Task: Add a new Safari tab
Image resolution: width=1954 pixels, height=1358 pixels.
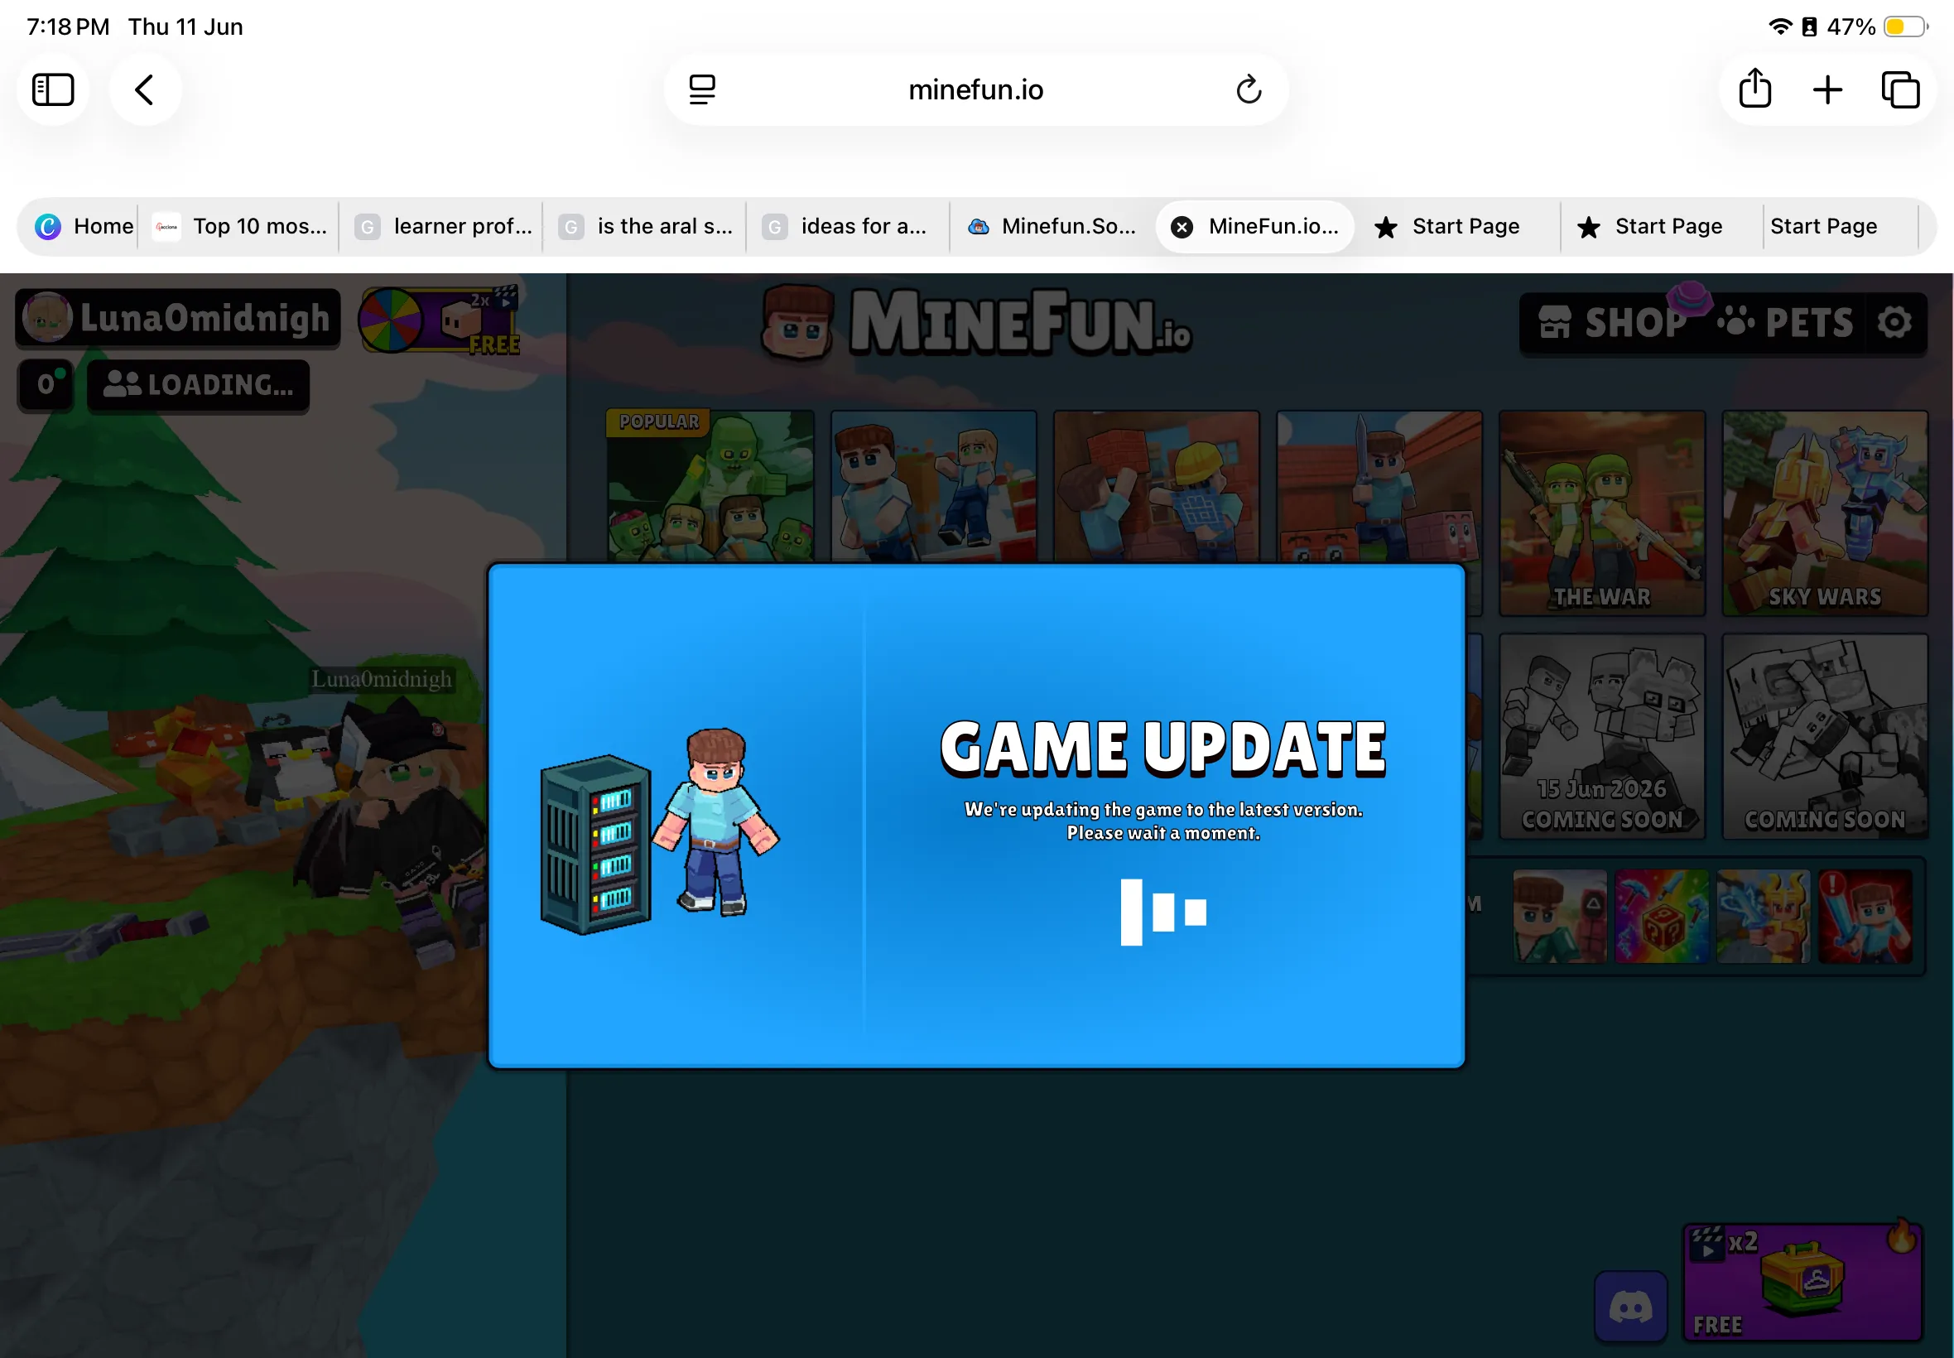Action: tap(1827, 89)
